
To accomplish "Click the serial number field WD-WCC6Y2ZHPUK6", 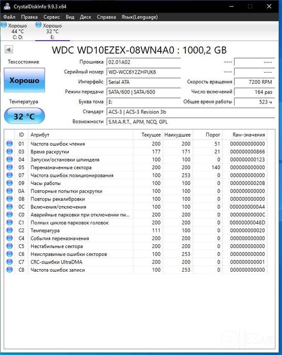I will click(144, 72).
